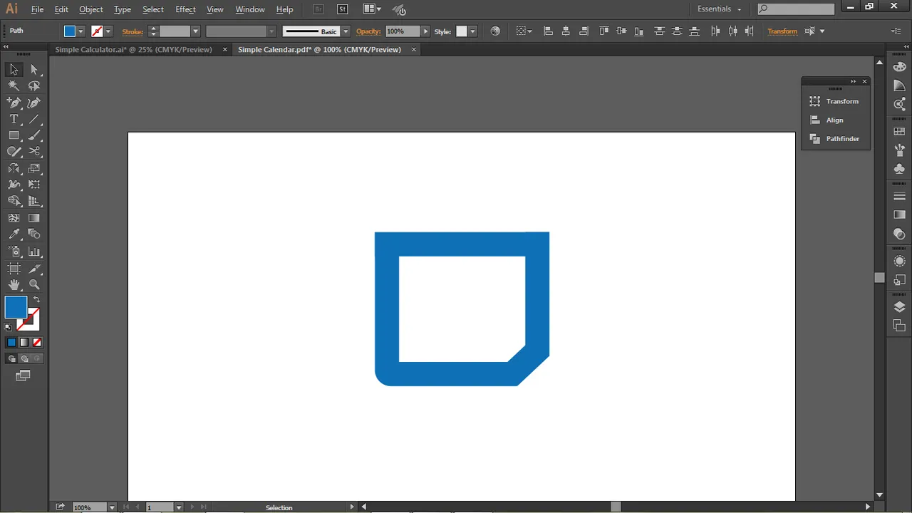The image size is (912, 513).
Task: Click the Opacity label link
Action: (368, 31)
